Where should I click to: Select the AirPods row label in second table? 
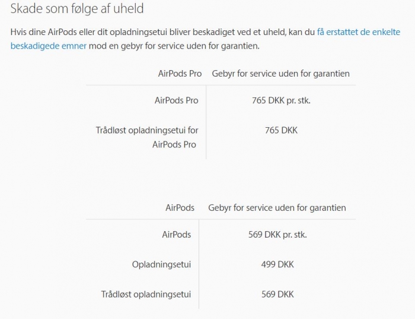coord(177,235)
